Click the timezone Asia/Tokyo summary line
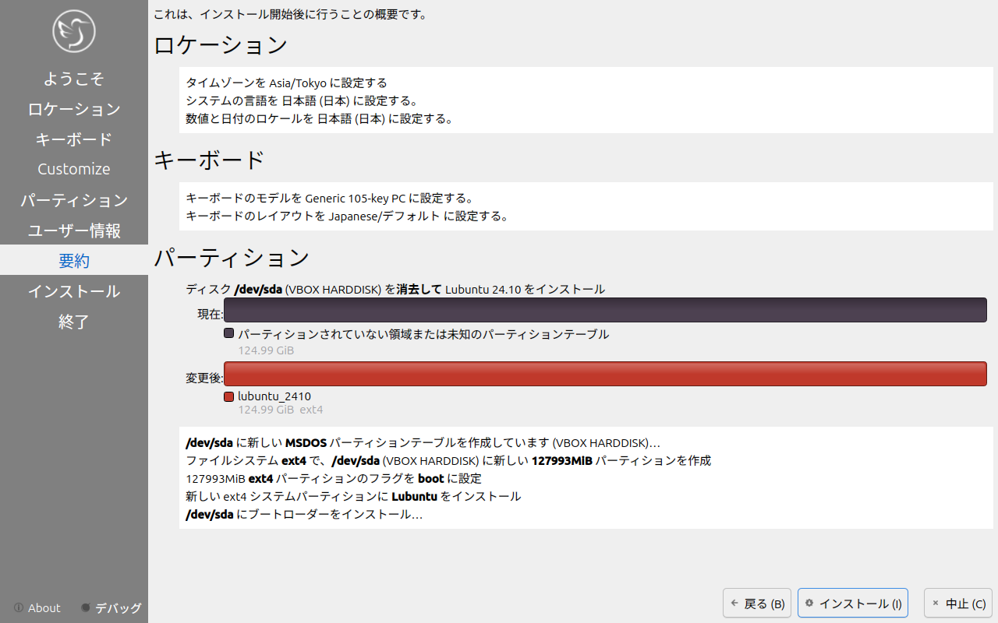The width and height of the screenshot is (998, 623). click(x=286, y=83)
